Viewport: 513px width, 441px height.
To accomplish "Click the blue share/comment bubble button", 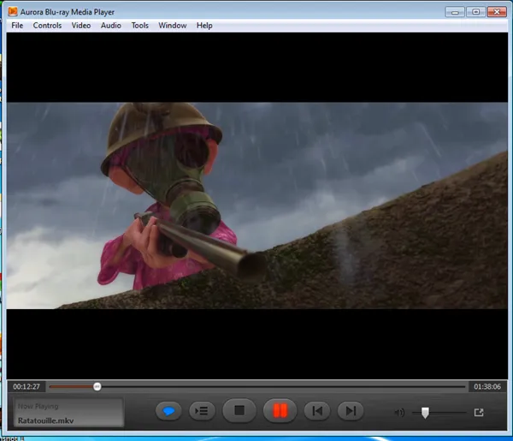I will [168, 411].
